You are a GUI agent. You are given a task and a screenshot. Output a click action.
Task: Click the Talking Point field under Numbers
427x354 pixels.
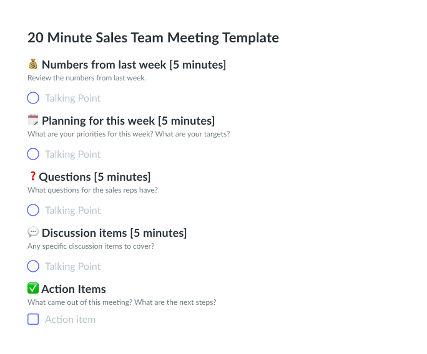click(x=72, y=98)
